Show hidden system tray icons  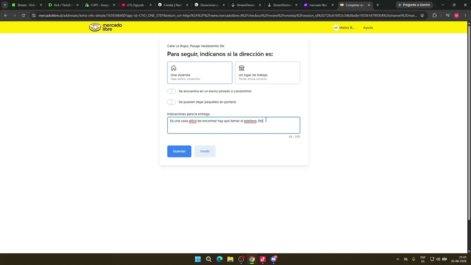tap(397, 259)
